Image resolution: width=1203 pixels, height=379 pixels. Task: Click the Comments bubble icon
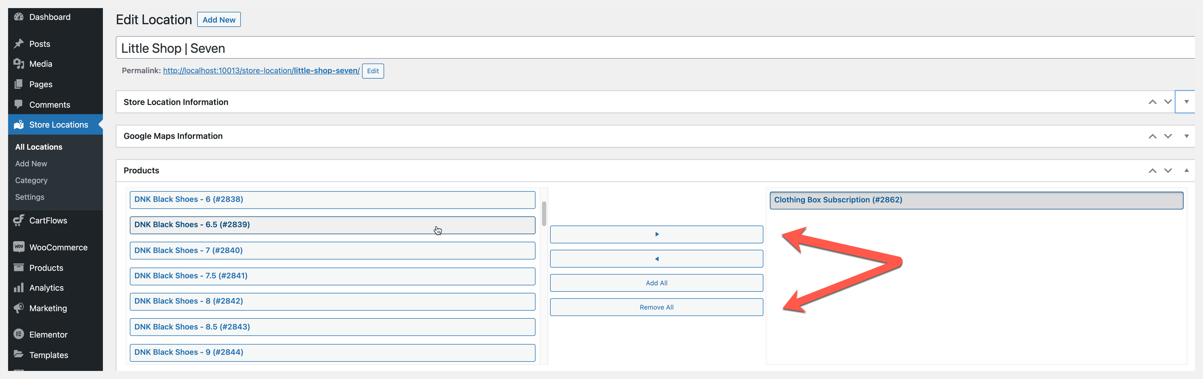[19, 104]
